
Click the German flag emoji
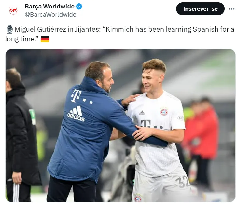pyautogui.click(x=45, y=39)
